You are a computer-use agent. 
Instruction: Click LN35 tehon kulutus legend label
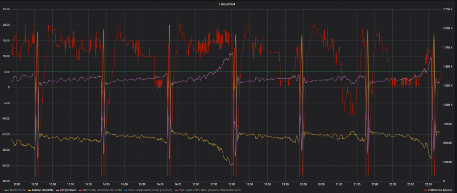(x=440, y=190)
